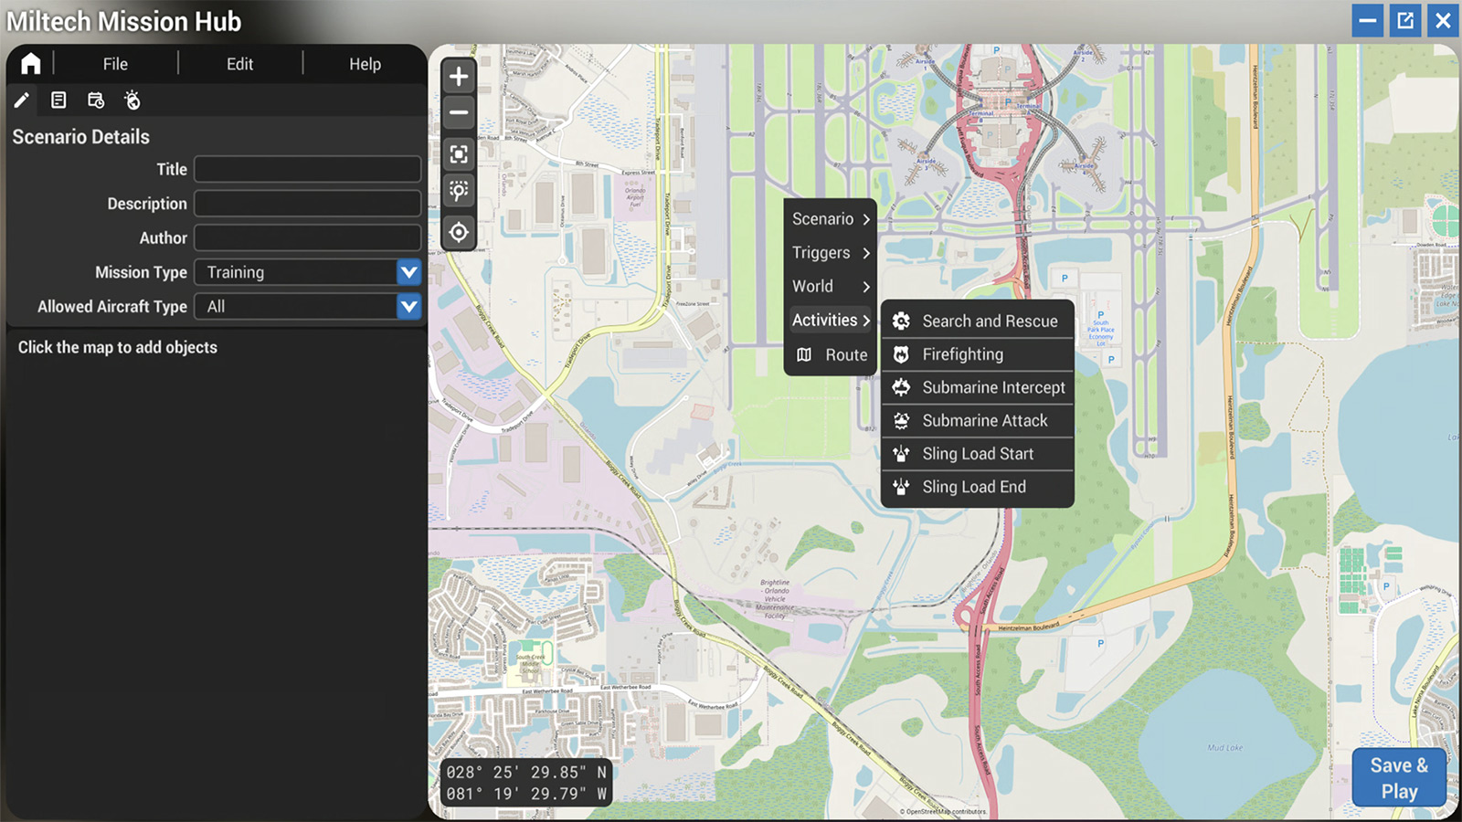Pick Sling Load Start activity

coord(977,454)
